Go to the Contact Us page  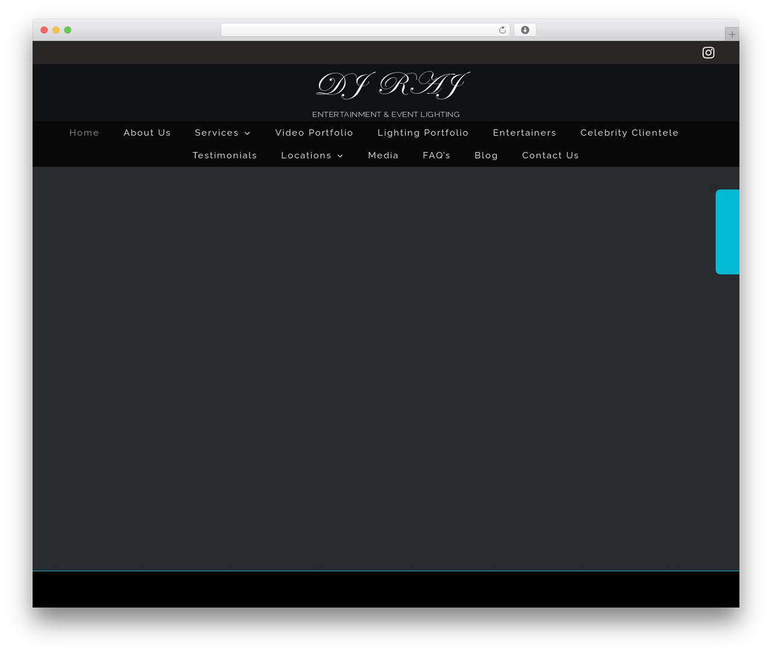551,156
